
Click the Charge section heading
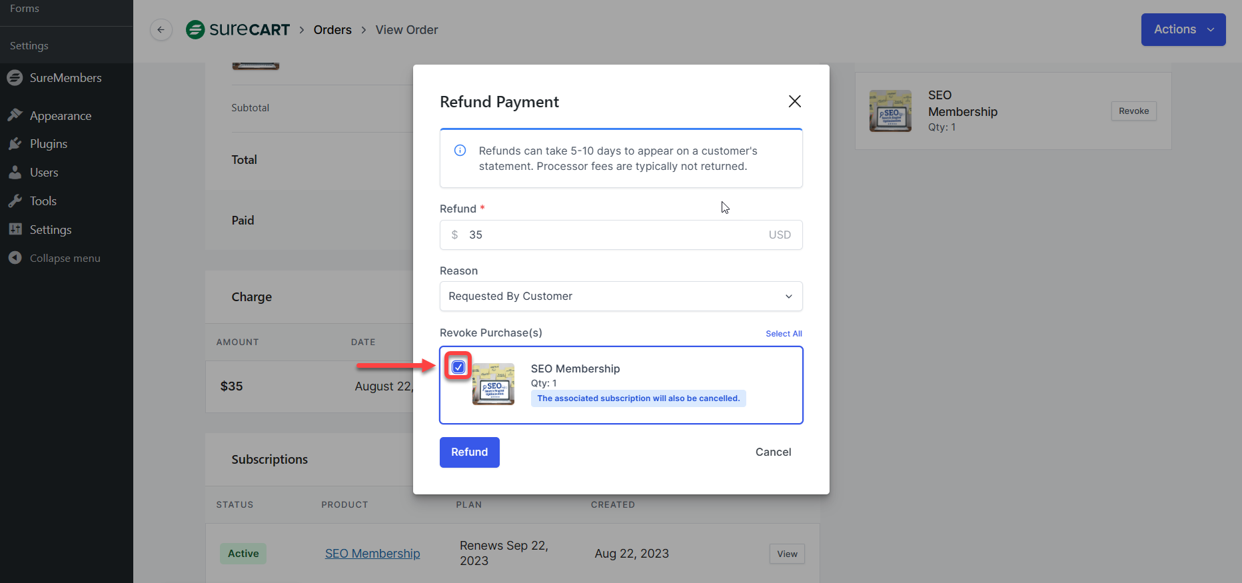252,297
